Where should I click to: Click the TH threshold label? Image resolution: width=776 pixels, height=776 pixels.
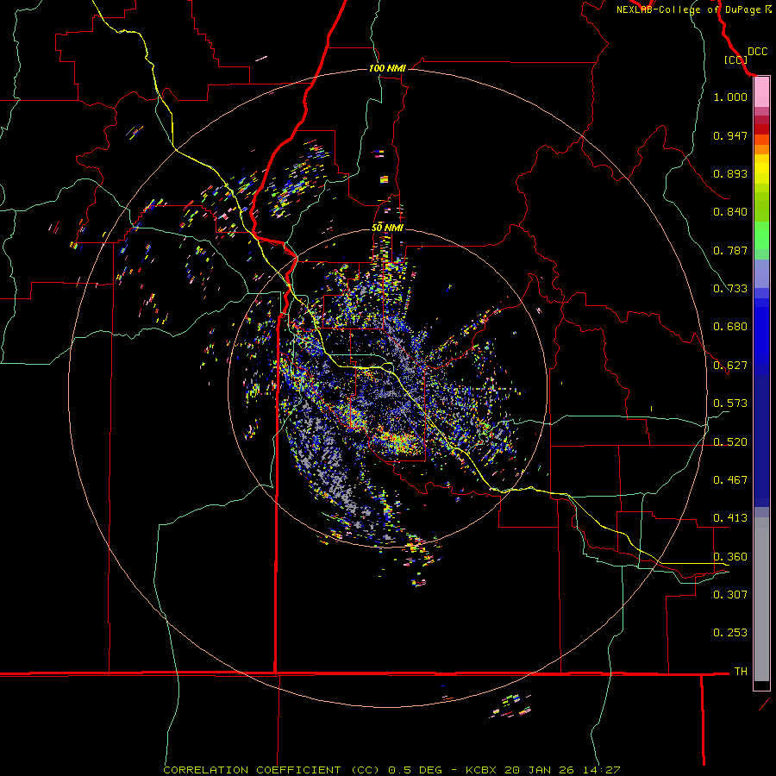click(741, 672)
